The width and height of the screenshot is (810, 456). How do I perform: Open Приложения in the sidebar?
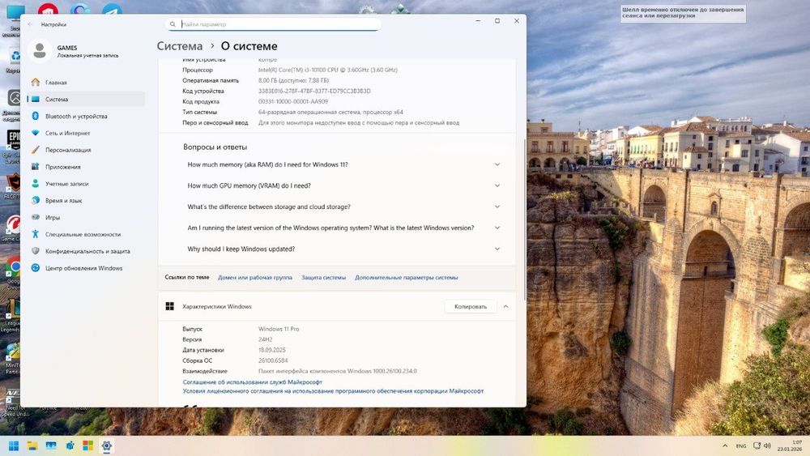tap(86, 167)
